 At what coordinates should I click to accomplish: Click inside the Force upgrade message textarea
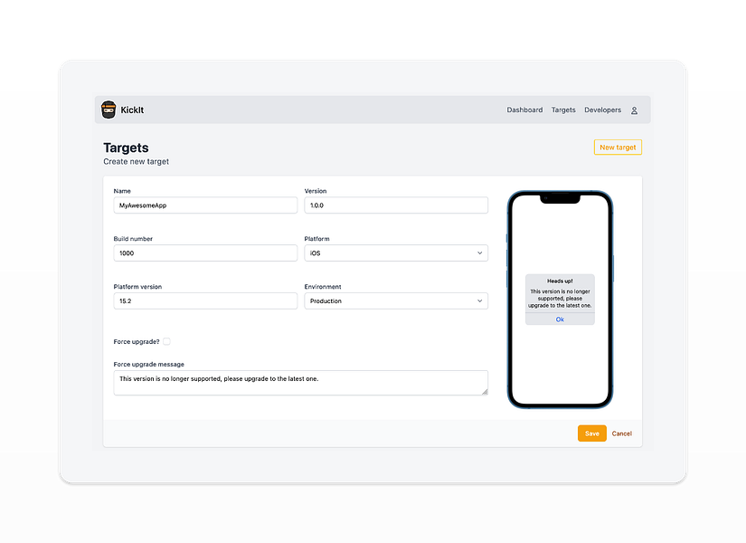(301, 383)
